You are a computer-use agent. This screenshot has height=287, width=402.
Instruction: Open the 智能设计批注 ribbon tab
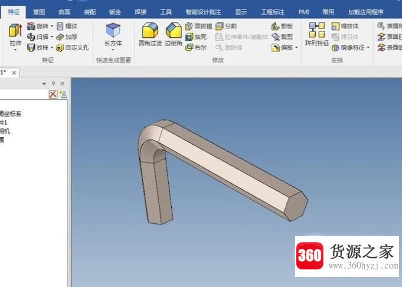(x=204, y=12)
